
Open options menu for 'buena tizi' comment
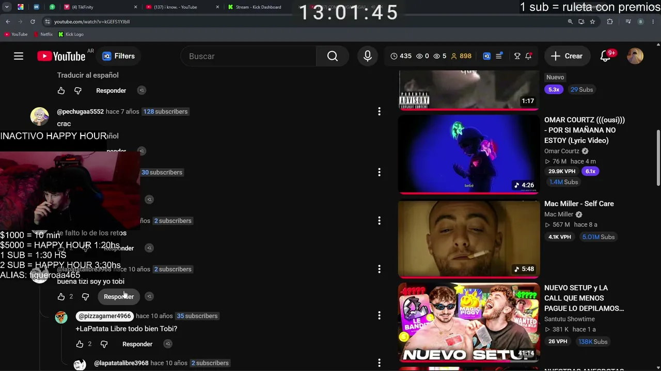coord(379,269)
